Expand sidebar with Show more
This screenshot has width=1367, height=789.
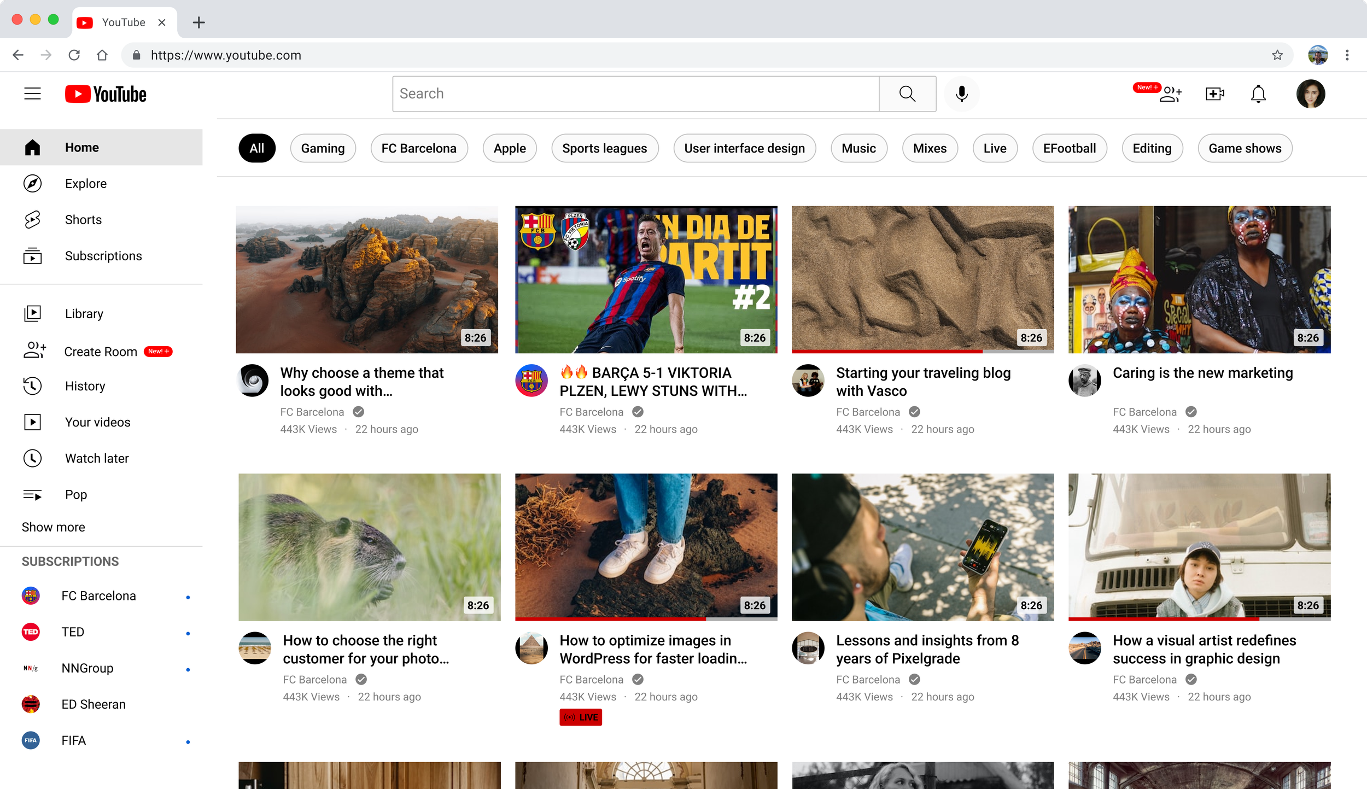[x=53, y=527]
